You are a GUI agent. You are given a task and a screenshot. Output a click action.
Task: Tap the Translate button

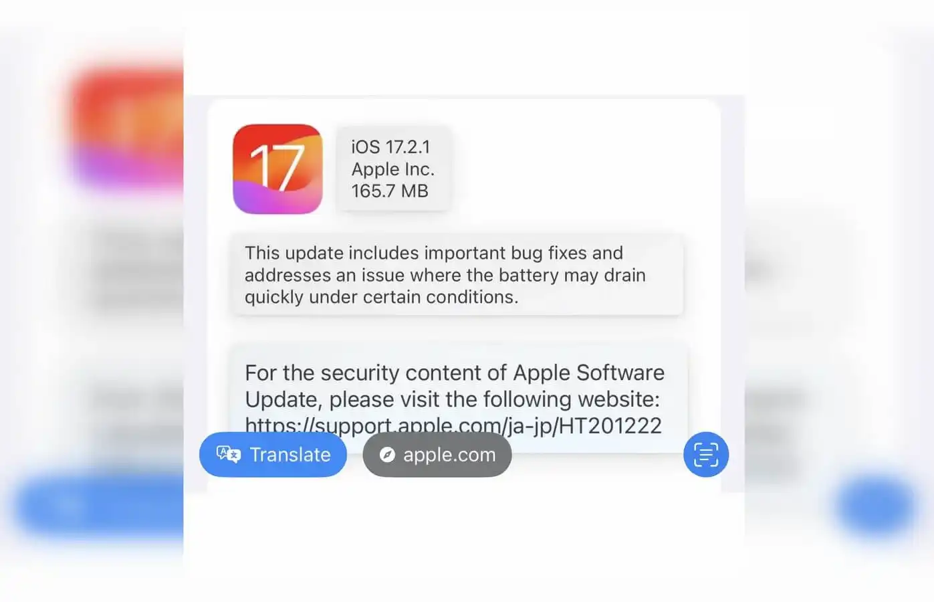[273, 455]
